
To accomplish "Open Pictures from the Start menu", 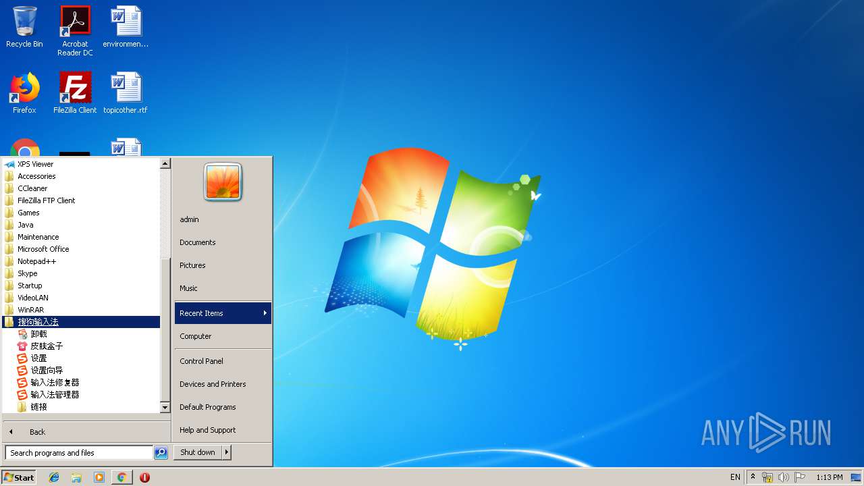I will (x=223, y=265).
